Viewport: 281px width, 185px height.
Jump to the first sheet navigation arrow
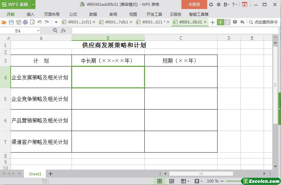click(x=4, y=173)
